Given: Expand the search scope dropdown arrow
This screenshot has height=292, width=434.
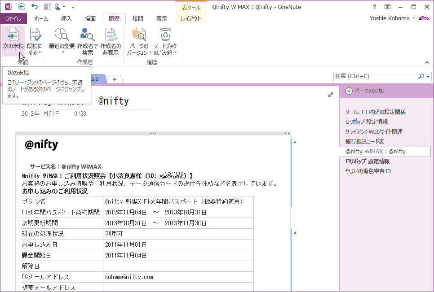Looking at the screenshot, I should [x=428, y=77].
